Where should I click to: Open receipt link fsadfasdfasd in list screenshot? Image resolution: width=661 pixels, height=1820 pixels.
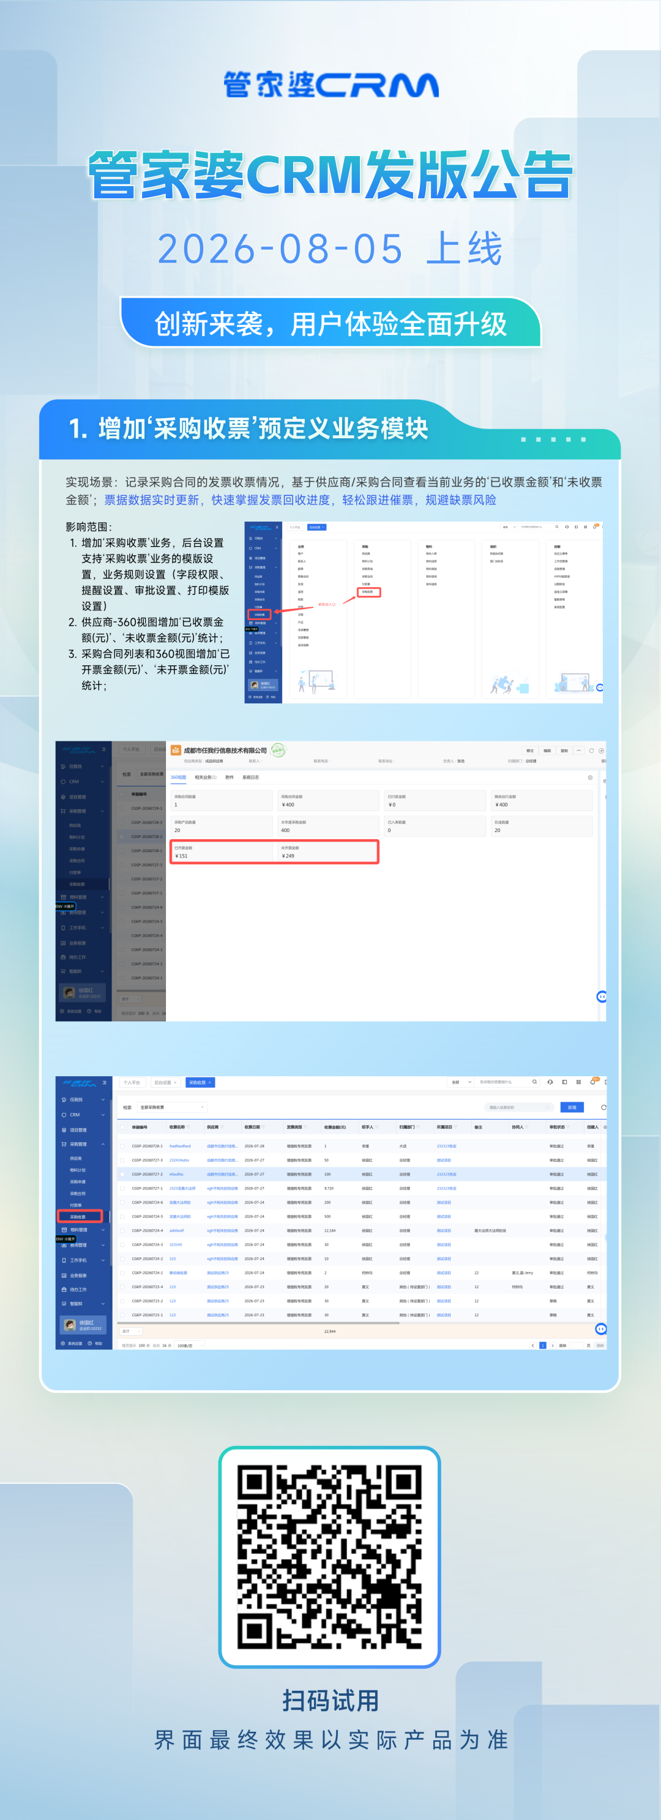point(180,1146)
